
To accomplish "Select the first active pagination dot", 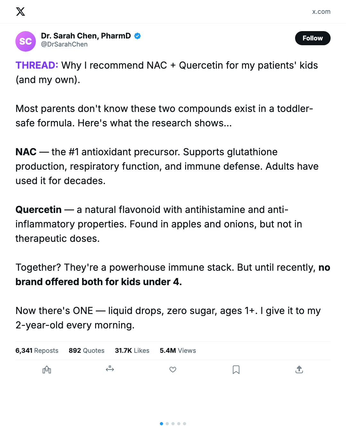I will coord(161,424).
